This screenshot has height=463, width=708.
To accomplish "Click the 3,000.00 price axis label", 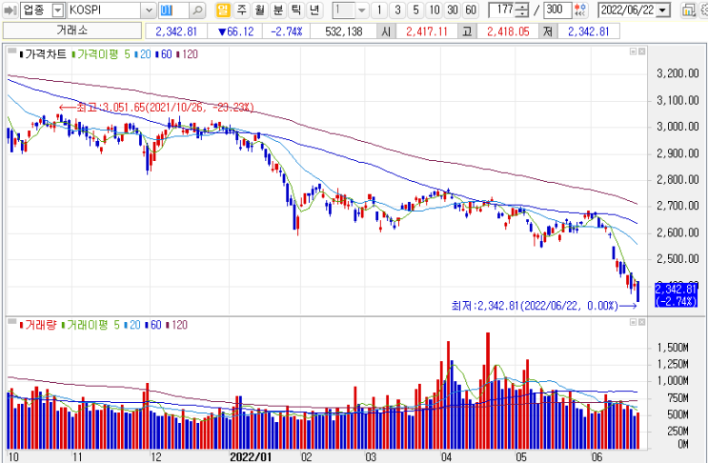I will [x=678, y=127].
